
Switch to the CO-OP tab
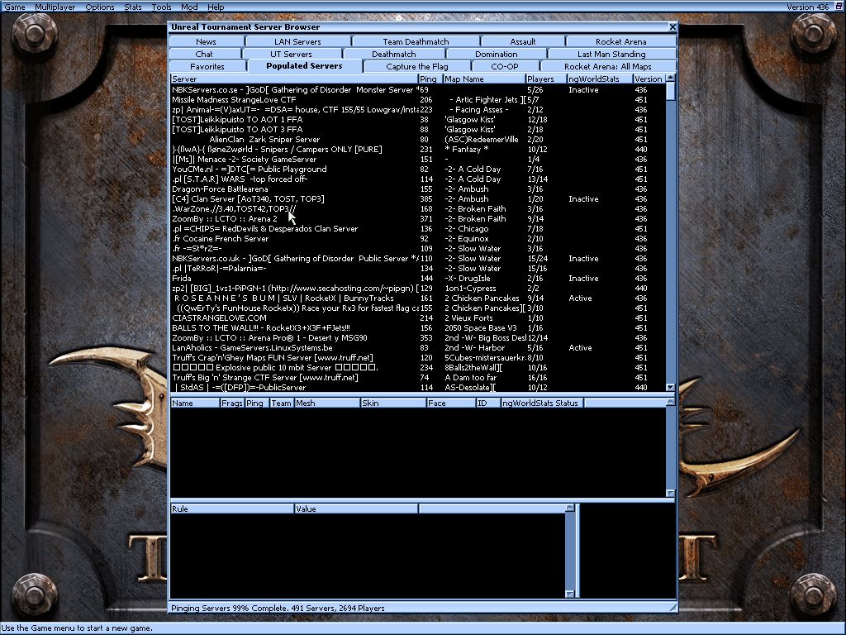tap(505, 66)
